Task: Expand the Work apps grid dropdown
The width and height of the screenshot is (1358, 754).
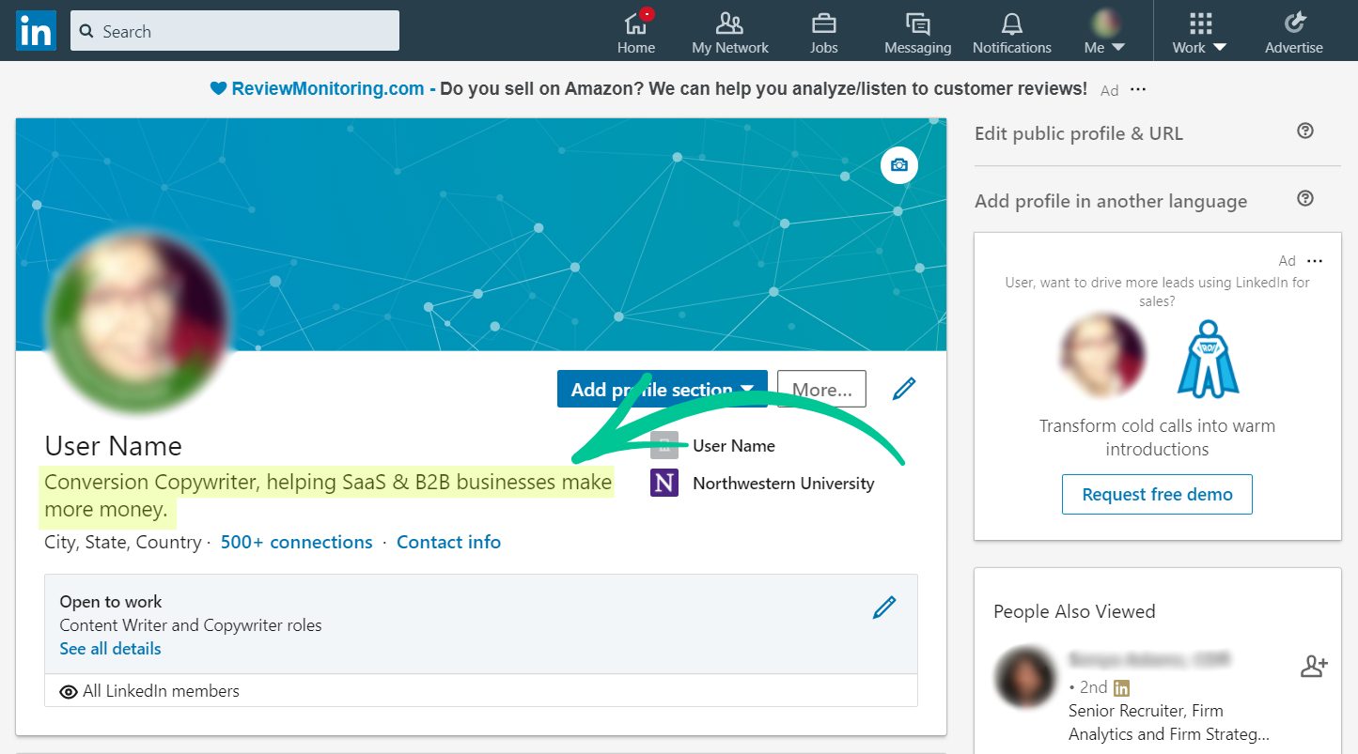Action: pos(1200,32)
